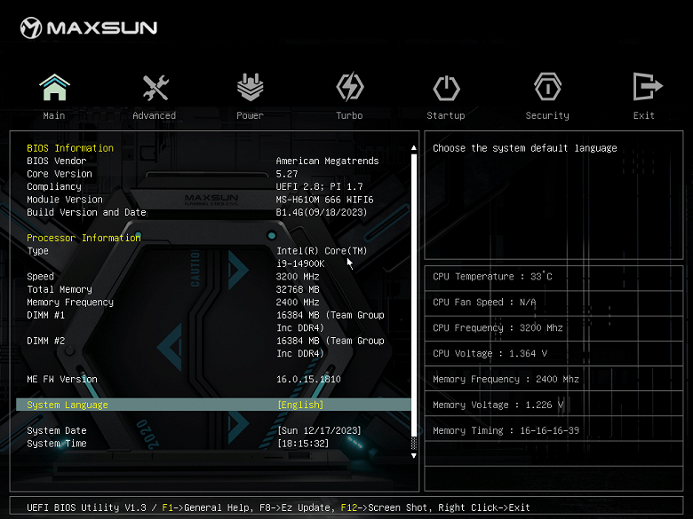The height and width of the screenshot is (519, 693).
Task: Click the Startup power icon
Action: coord(446,88)
